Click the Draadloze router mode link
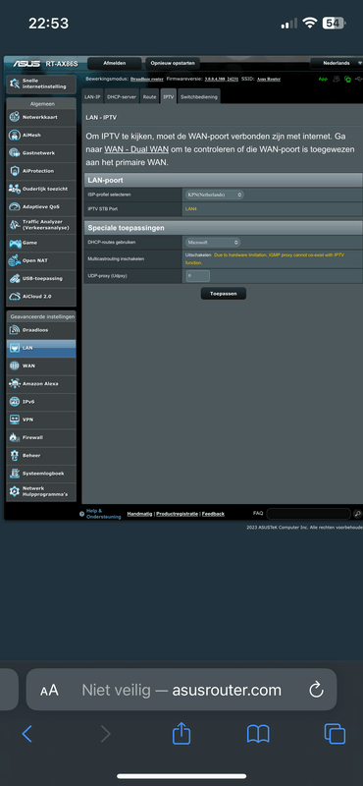 click(147, 80)
